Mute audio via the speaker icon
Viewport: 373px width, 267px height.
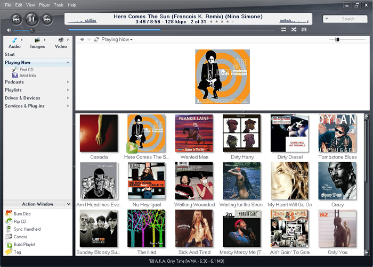click(9, 30)
